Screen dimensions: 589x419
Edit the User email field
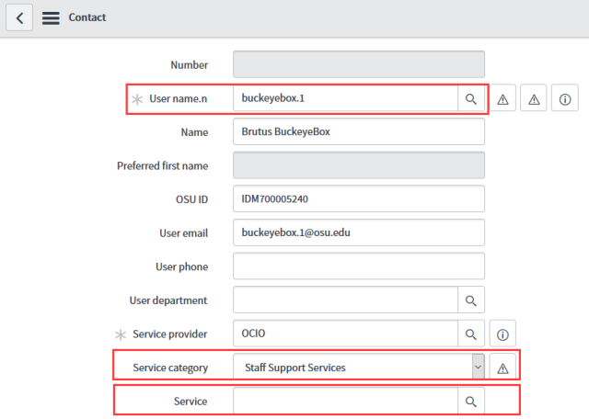(359, 232)
